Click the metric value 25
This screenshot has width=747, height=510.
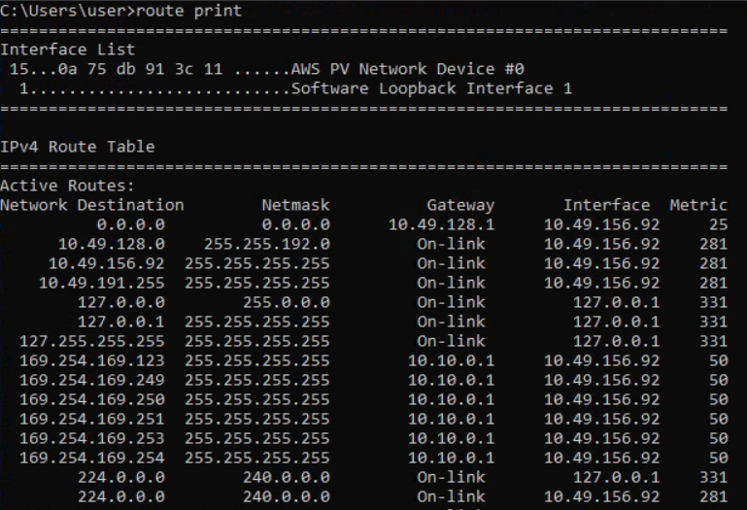(718, 224)
